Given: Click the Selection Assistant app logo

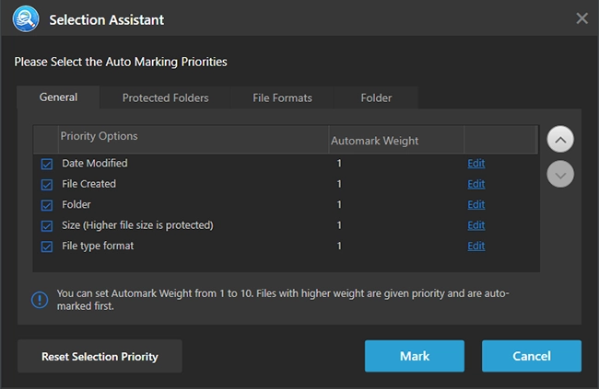Looking at the screenshot, I should pos(26,19).
